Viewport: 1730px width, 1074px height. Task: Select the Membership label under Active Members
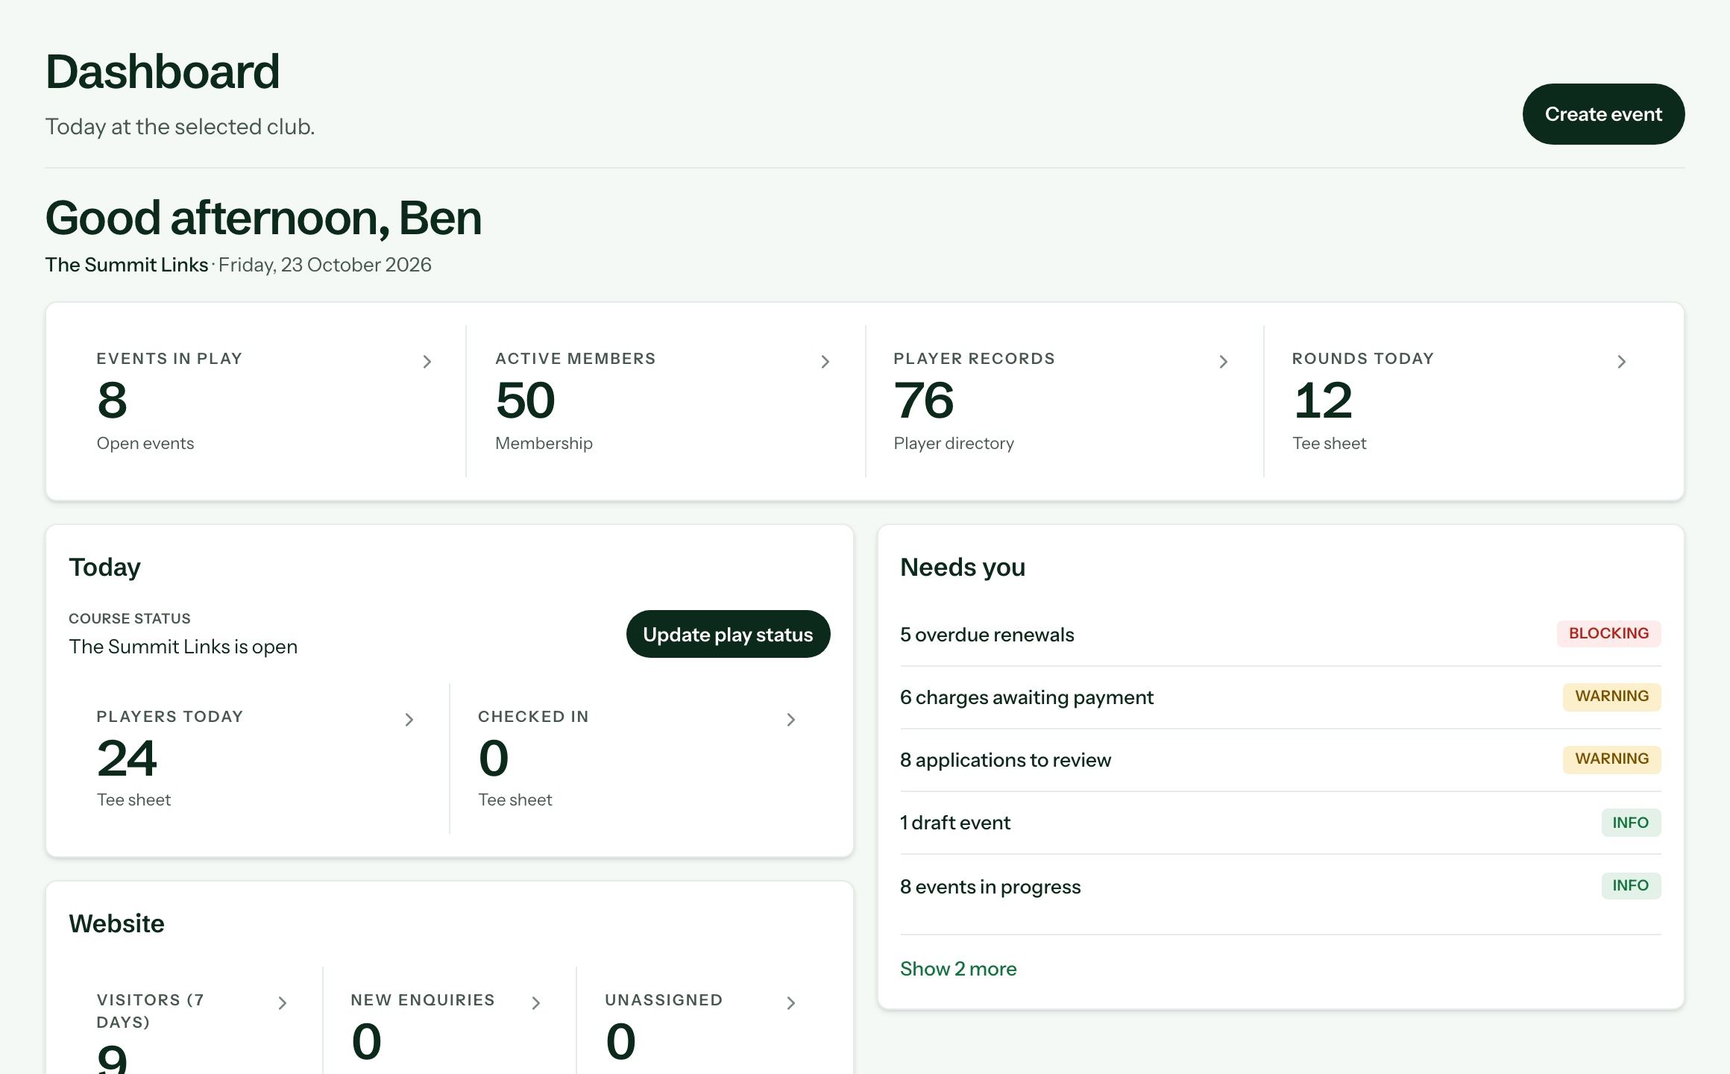(x=544, y=443)
